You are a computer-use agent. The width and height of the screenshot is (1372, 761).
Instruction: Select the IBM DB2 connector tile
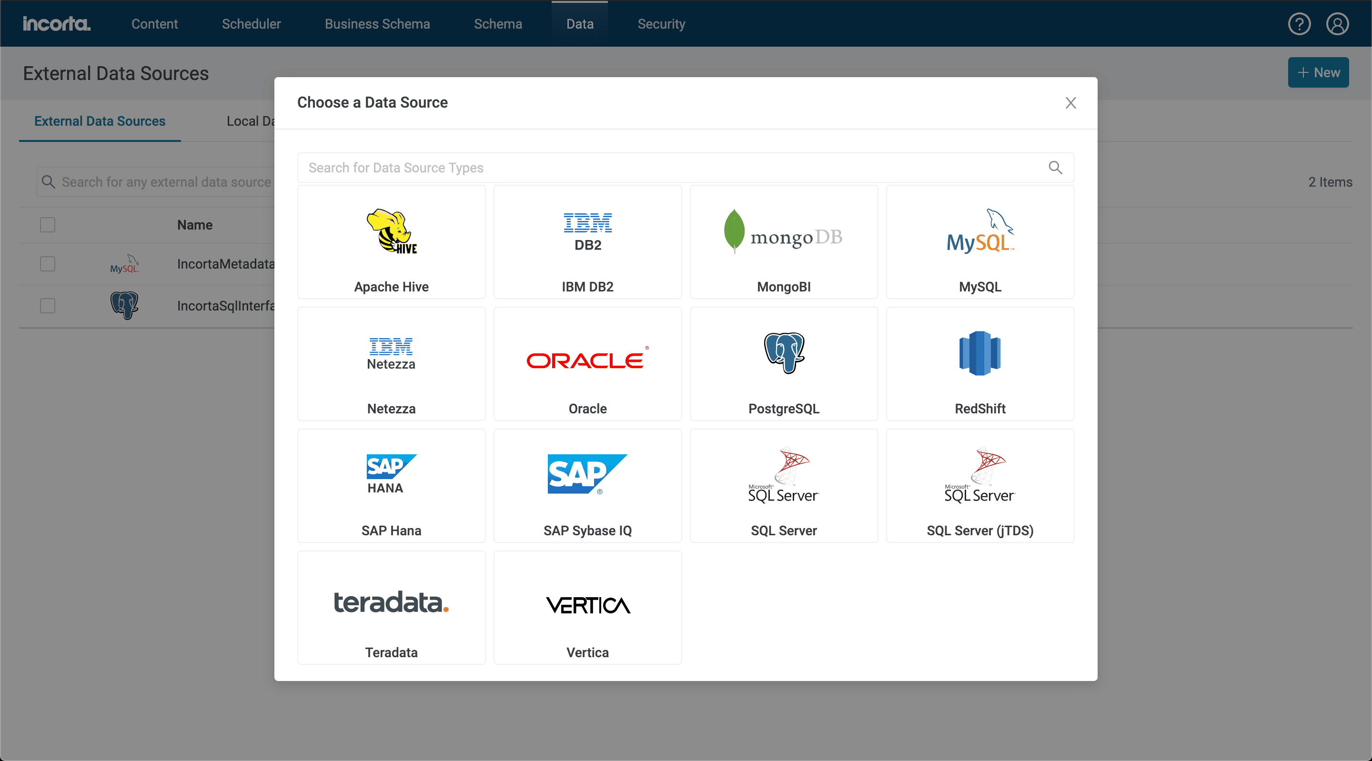[587, 242]
